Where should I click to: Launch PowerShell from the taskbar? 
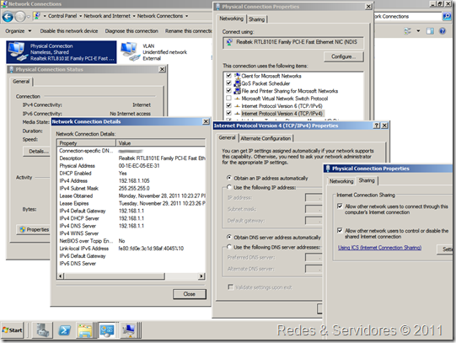[x=64, y=330]
